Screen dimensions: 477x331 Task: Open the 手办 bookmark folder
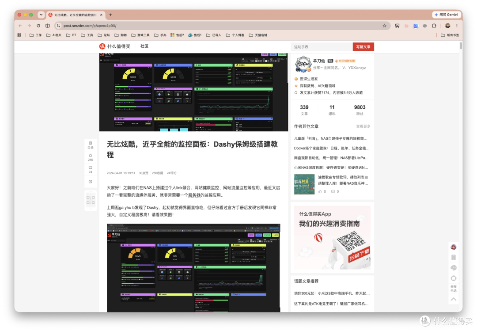pos(160,35)
